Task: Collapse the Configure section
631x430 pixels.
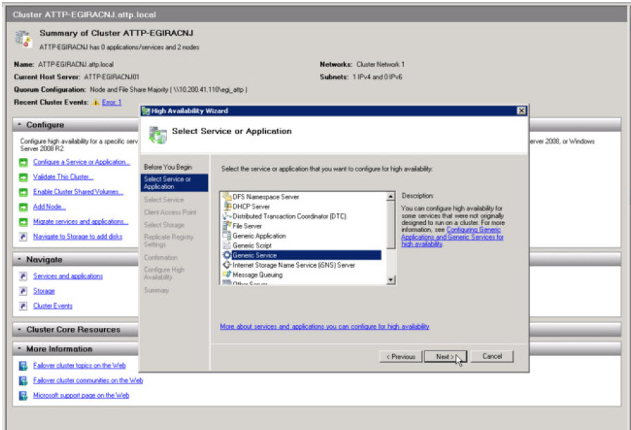Action: coord(19,125)
